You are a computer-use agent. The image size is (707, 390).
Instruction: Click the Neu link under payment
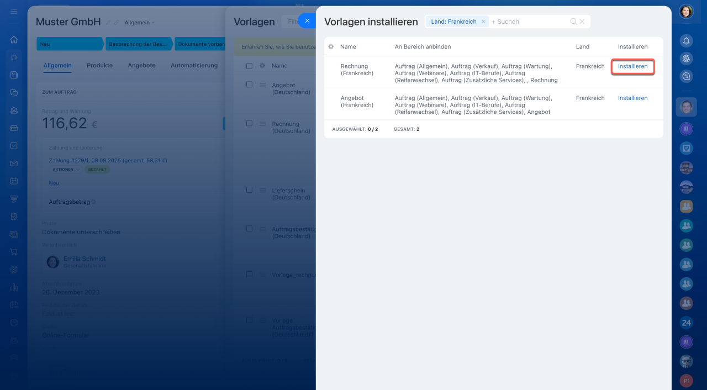[x=54, y=183]
